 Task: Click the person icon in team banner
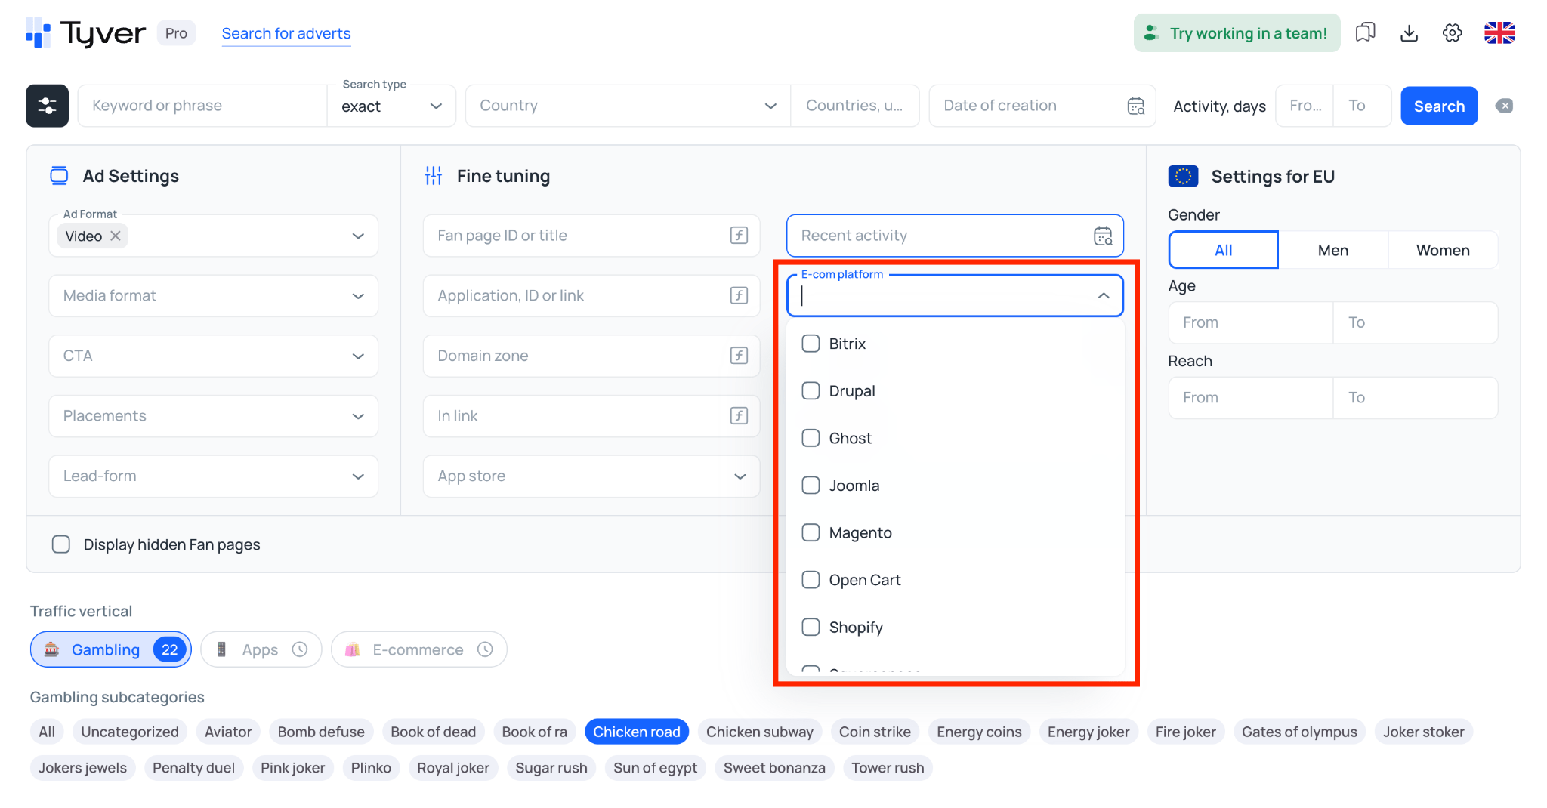[1150, 32]
